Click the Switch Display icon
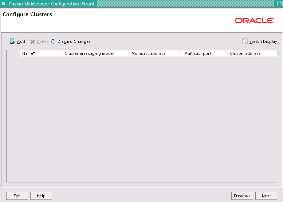The width and height of the screenshot is (283, 202). pyautogui.click(x=245, y=41)
